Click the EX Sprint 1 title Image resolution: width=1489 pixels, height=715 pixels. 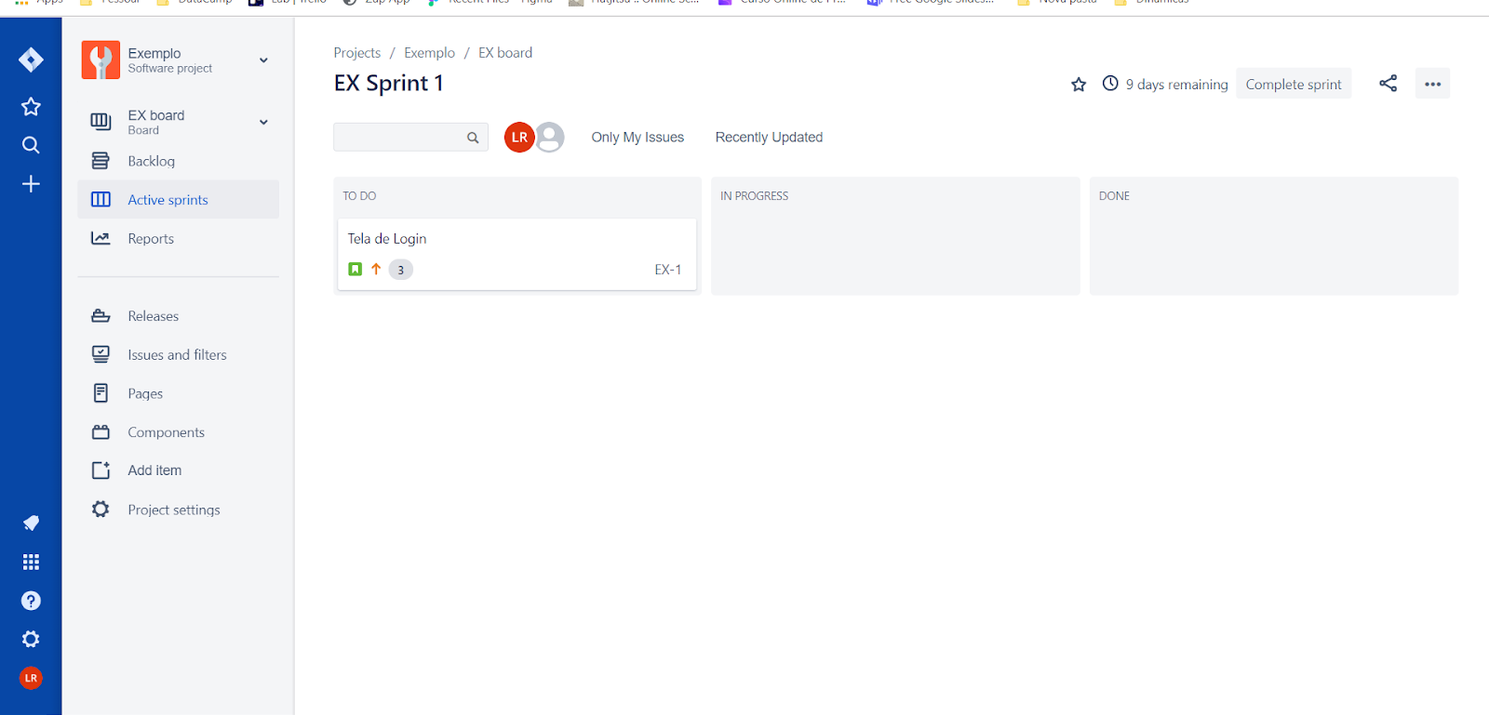389,84
